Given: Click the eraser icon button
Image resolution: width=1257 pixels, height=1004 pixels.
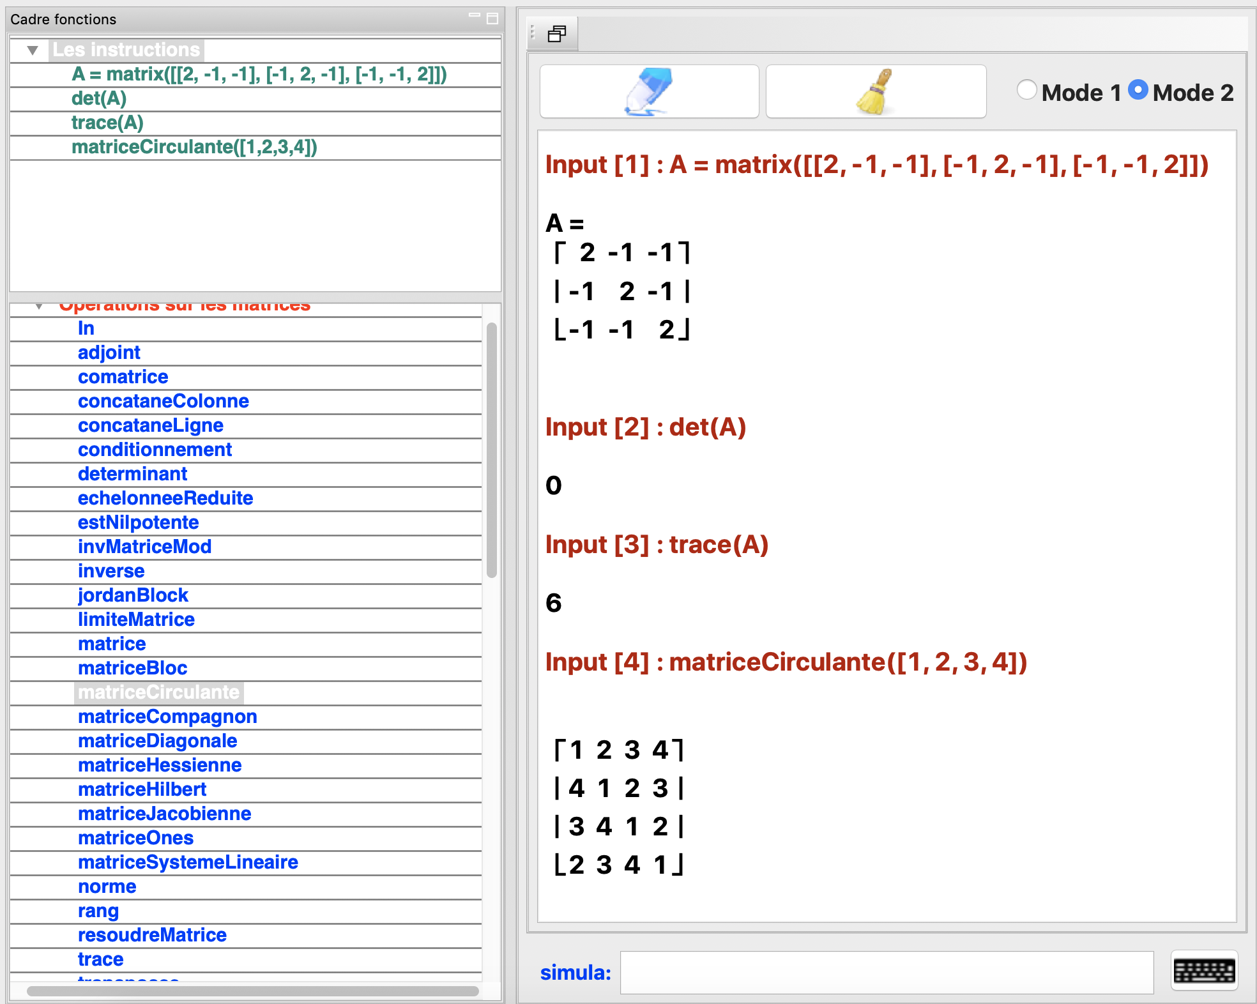Looking at the screenshot, I should 649,91.
